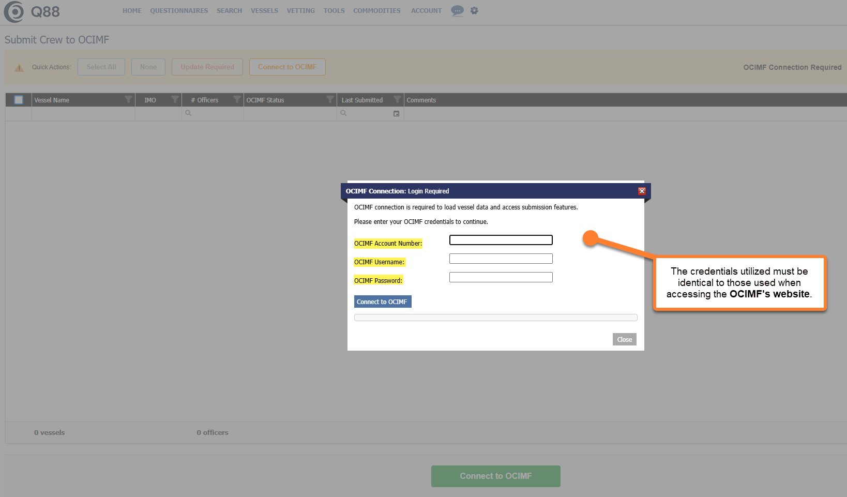
Task: Click the Vessel Name column filter icon
Action: click(x=128, y=100)
